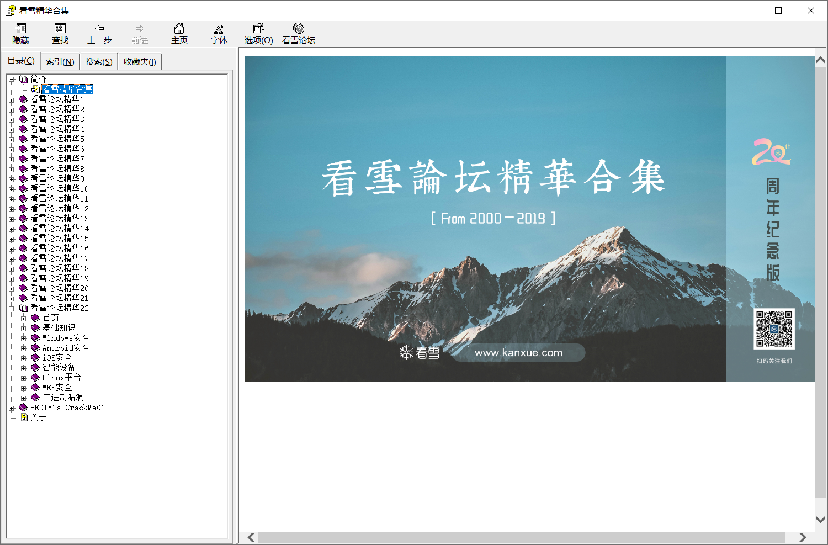The width and height of the screenshot is (828, 545).
Task: Go to 主页 (Home) icon
Action: click(x=179, y=28)
